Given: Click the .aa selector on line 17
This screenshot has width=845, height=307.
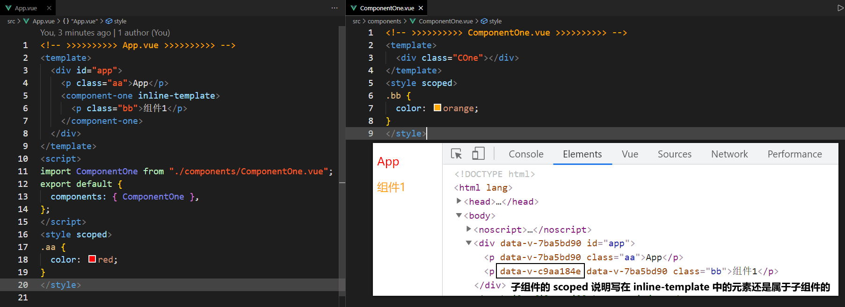Looking at the screenshot, I should [x=48, y=247].
